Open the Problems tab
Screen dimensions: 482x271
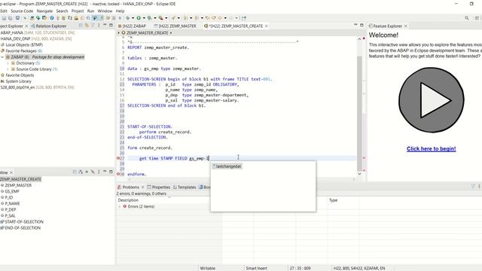[x=130, y=187]
